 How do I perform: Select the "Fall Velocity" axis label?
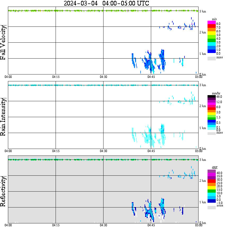3,42
